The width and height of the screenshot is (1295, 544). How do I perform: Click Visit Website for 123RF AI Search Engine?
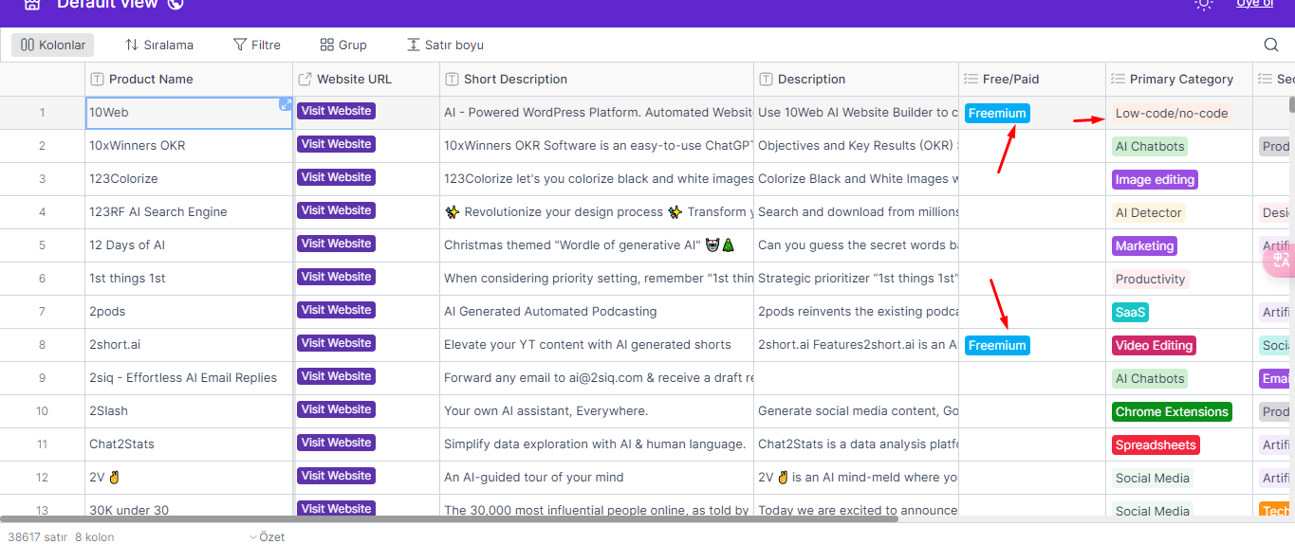click(x=336, y=210)
